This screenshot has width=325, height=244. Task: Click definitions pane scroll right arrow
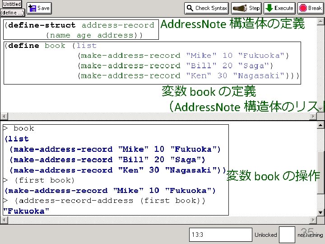[x=313, y=116]
